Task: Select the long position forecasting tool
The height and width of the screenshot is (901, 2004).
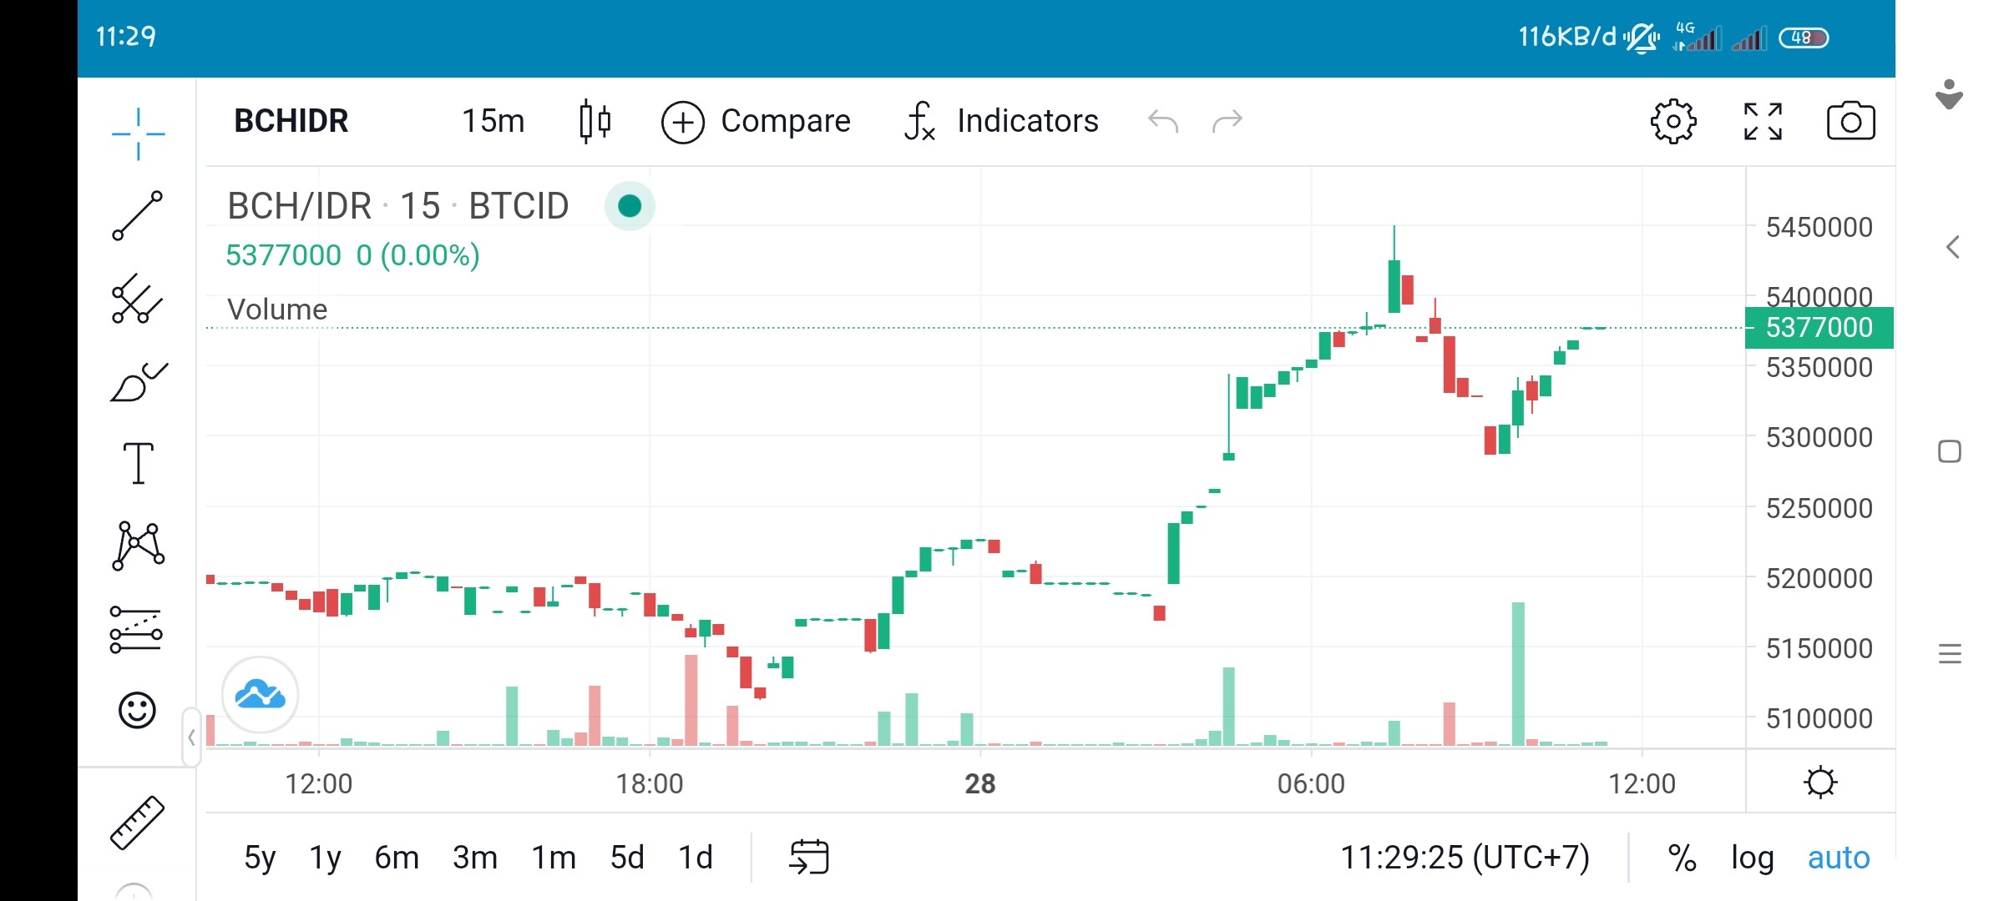Action: pyautogui.click(x=136, y=629)
